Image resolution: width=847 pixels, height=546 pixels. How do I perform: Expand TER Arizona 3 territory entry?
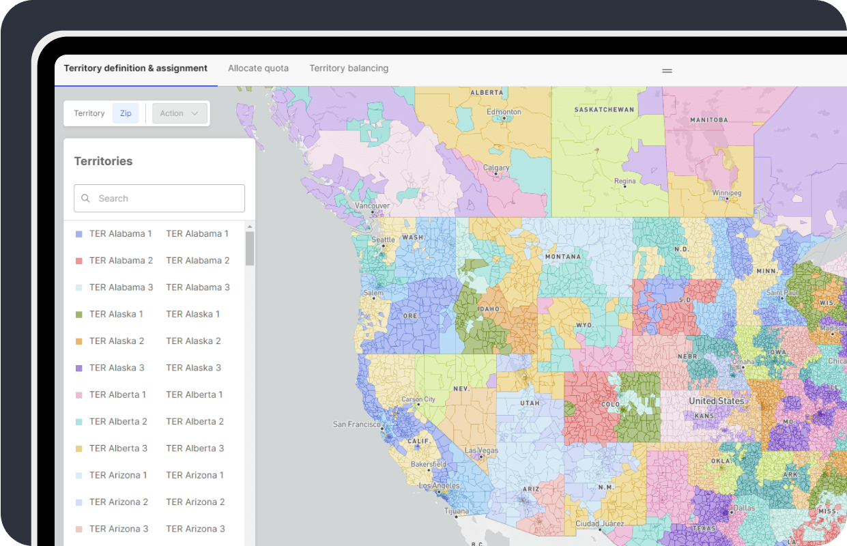pos(119,528)
